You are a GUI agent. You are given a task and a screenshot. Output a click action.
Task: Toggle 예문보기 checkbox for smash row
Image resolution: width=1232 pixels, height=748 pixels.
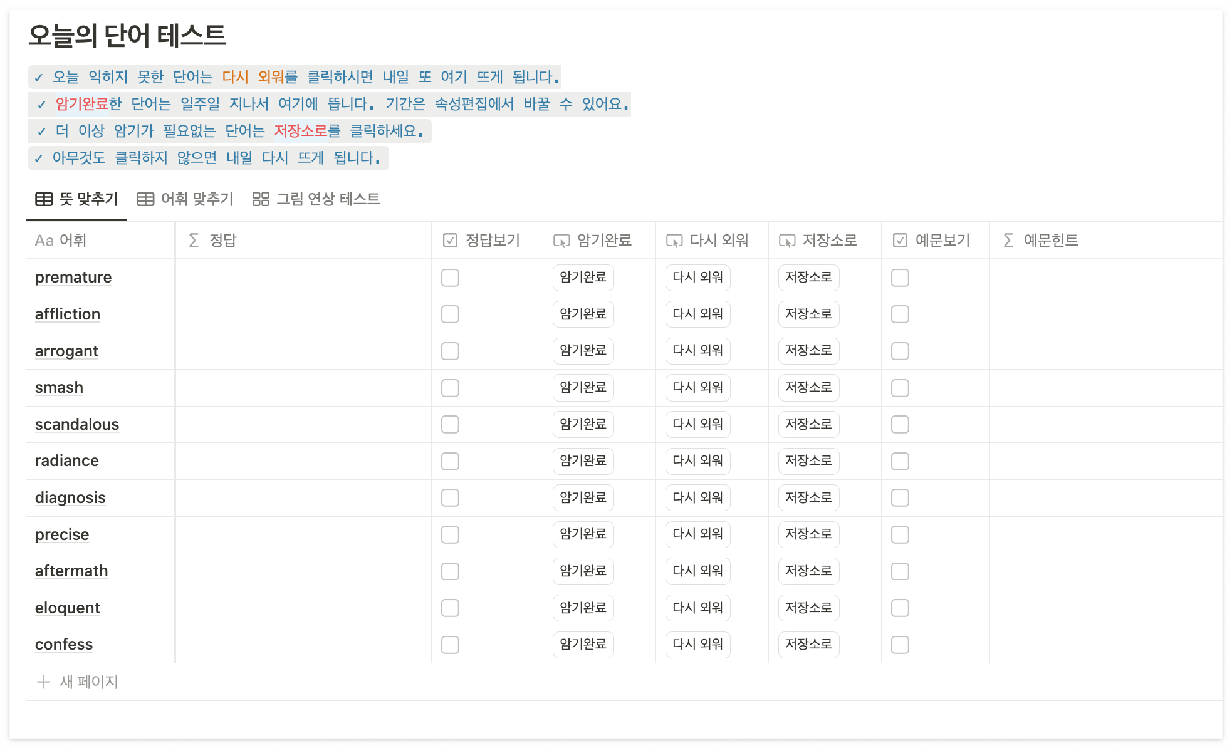pyautogui.click(x=900, y=388)
